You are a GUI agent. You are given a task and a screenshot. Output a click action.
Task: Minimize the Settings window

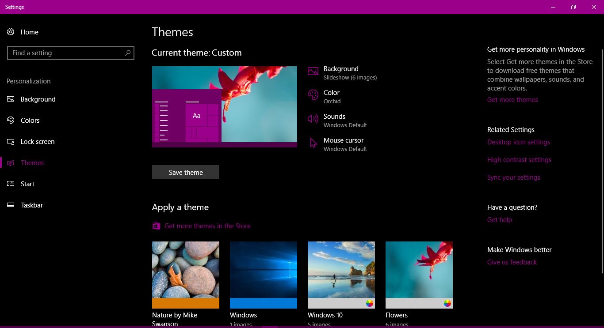click(x=553, y=7)
